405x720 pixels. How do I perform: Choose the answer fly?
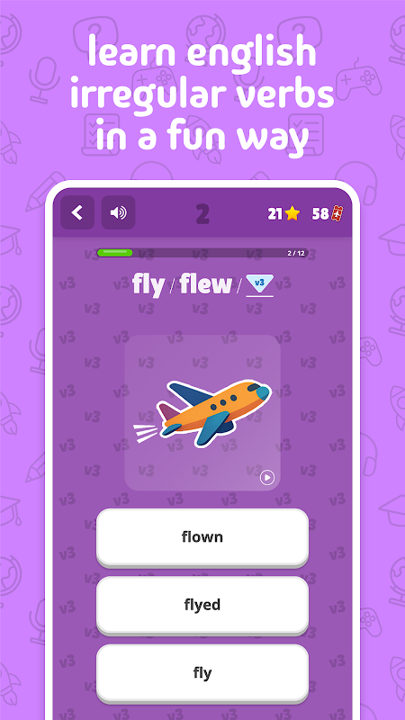click(202, 673)
